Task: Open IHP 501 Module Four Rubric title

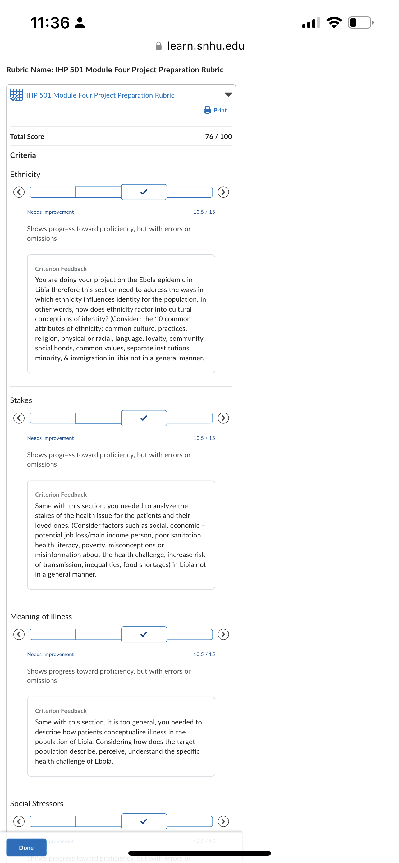Action: click(x=100, y=95)
